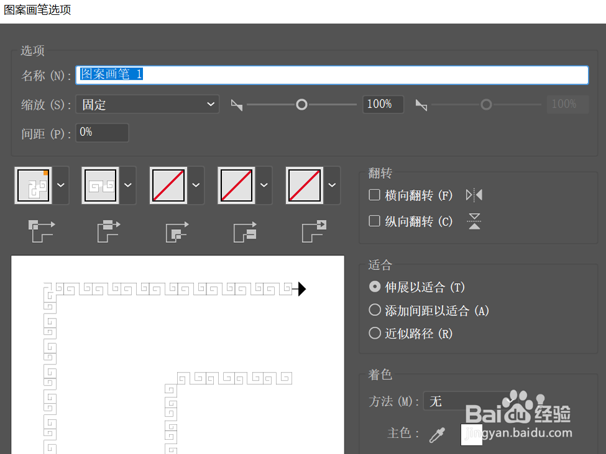Click the scale value field showing 100%
This screenshot has width=606, height=454.
(x=383, y=104)
